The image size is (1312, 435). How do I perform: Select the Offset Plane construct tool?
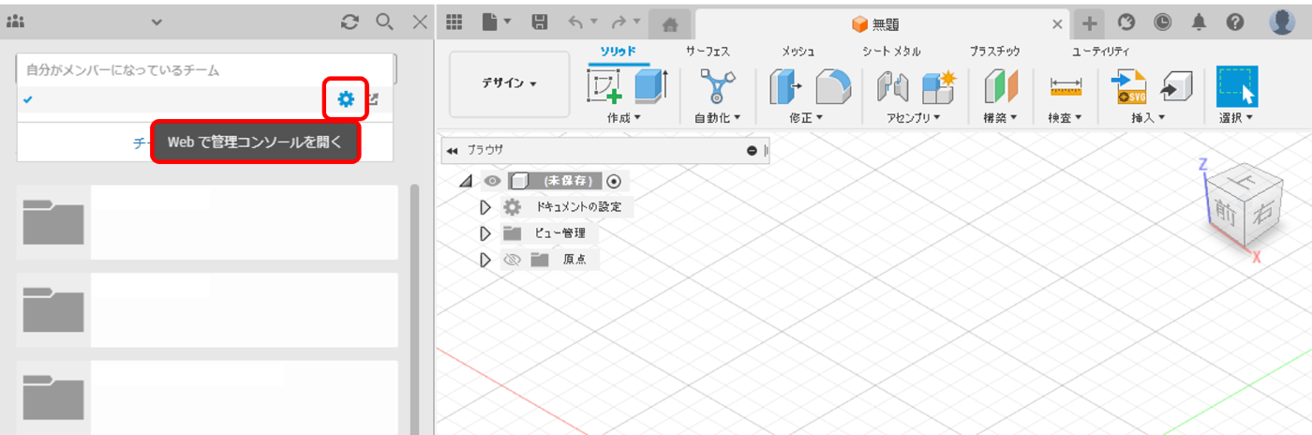pos(1001,86)
